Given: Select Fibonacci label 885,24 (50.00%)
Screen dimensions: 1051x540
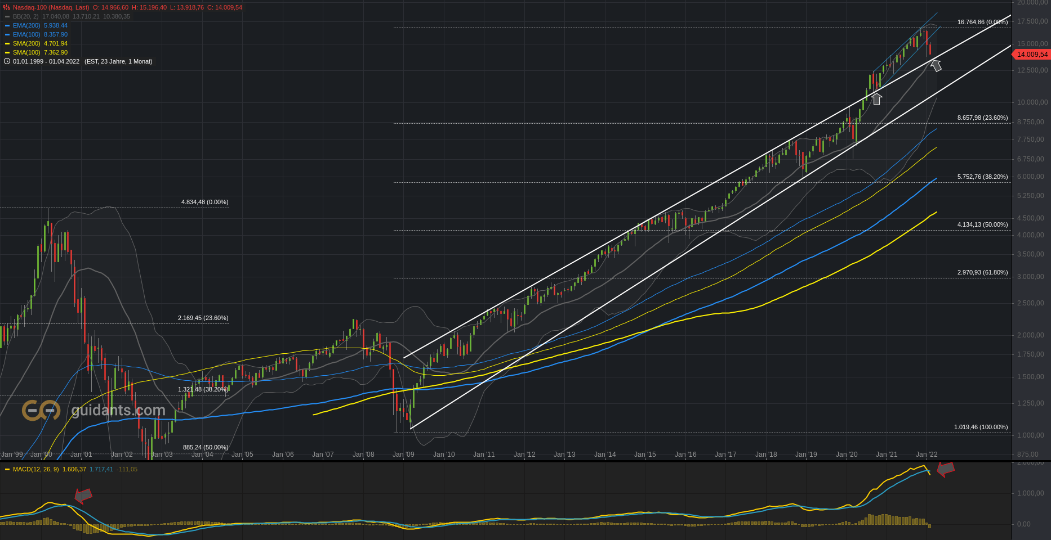Looking at the screenshot, I should click(206, 448).
